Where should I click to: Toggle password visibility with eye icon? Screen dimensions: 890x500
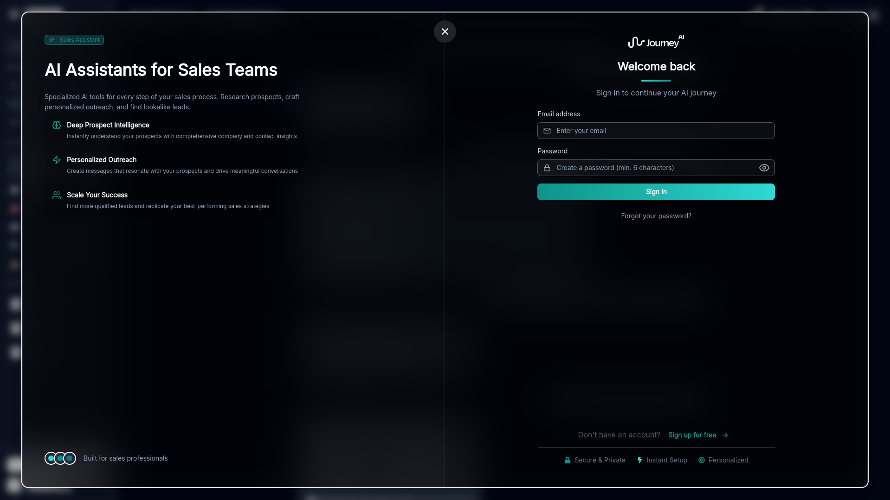(764, 168)
